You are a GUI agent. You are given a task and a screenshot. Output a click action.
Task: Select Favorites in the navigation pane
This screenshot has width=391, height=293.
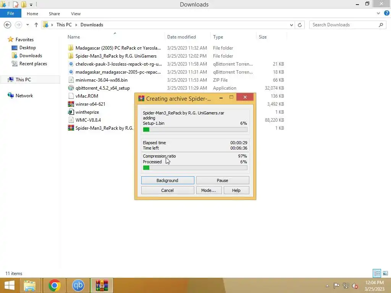pos(24,39)
